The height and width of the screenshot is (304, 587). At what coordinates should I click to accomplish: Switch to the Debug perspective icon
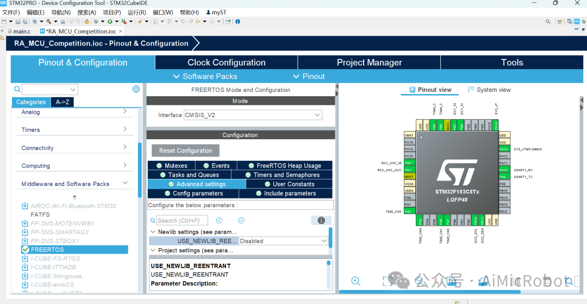tap(584, 22)
